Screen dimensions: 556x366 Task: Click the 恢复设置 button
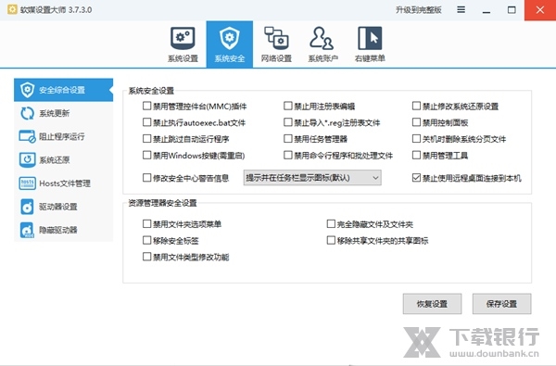(432, 304)
